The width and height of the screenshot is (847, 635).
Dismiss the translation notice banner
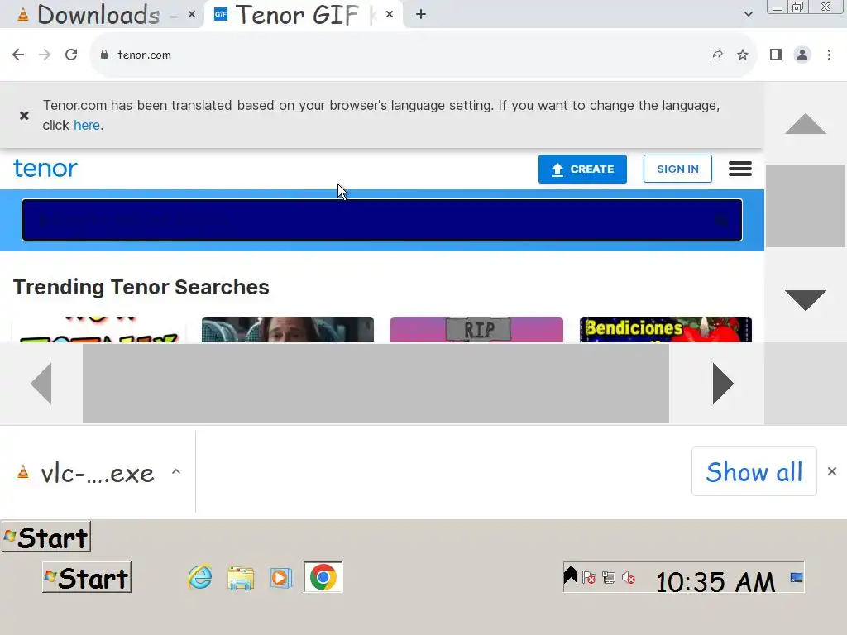(24, 115)
